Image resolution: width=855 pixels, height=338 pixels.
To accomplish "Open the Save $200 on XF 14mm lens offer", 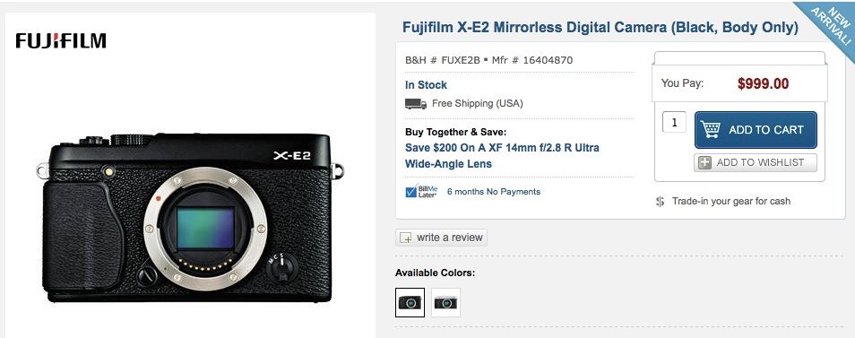I will pyautogui.click(x=502, y=156).
